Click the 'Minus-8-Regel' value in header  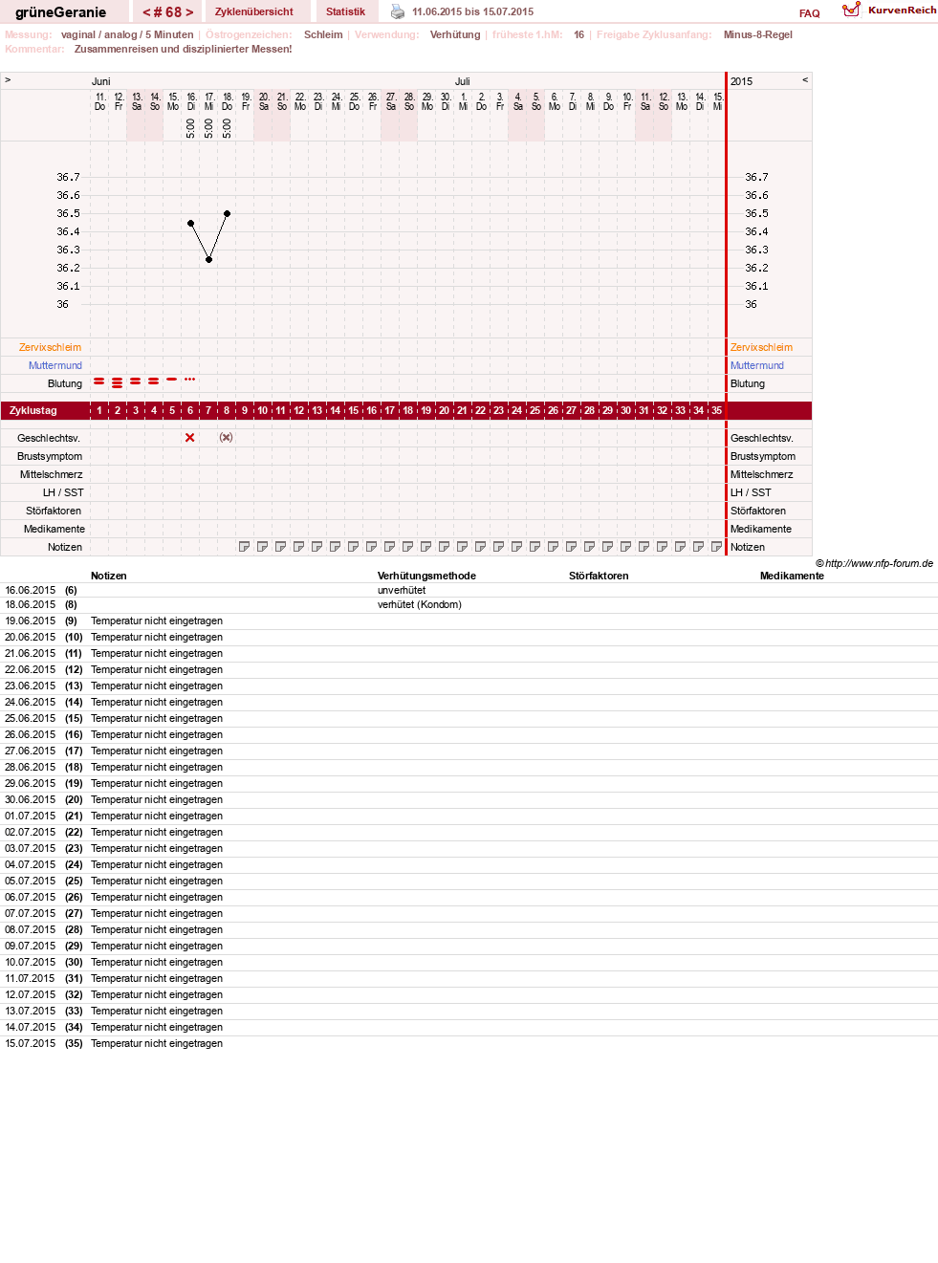(x=758, y=34)
